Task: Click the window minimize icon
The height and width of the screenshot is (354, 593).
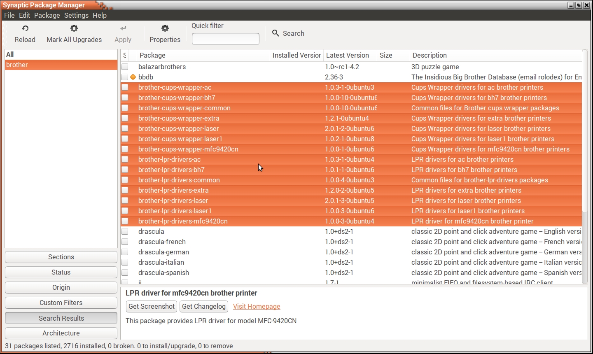Action: pyautogui.click(x=571, y=5)
